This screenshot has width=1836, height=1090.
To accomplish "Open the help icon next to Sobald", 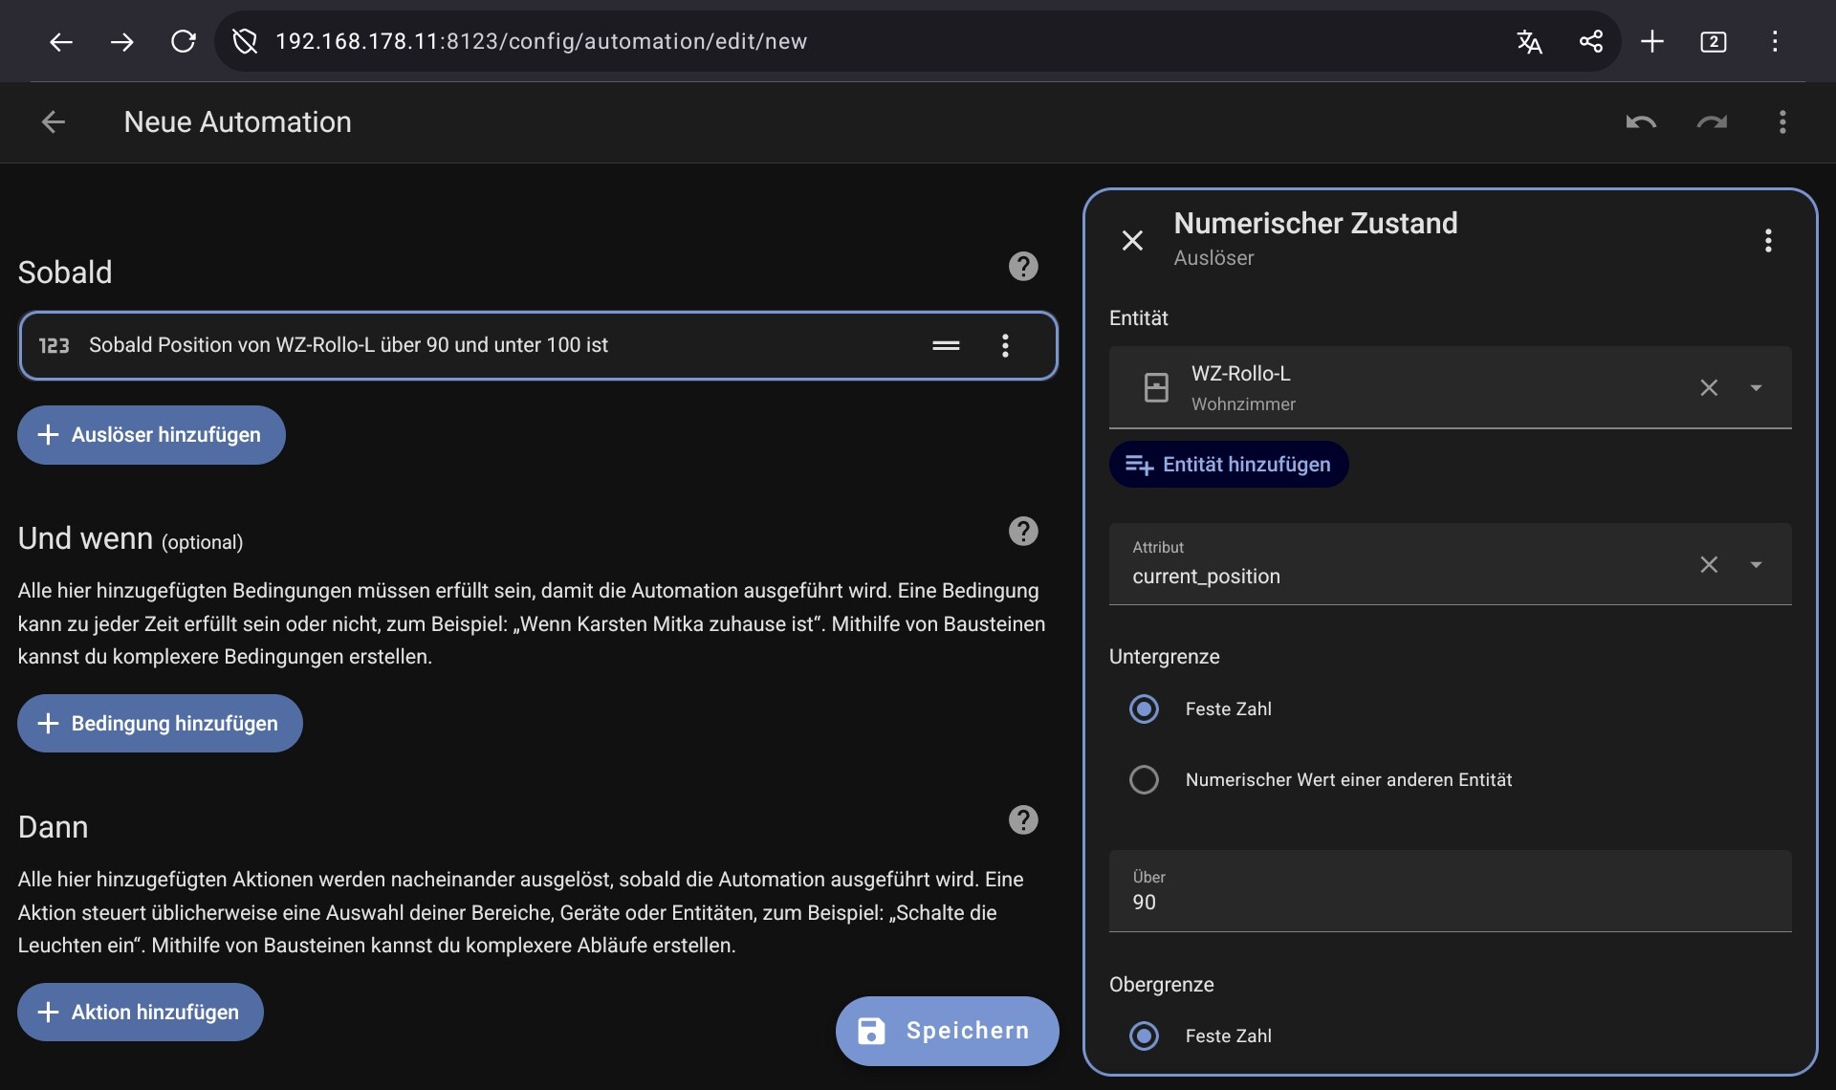I will (1023, 267).
